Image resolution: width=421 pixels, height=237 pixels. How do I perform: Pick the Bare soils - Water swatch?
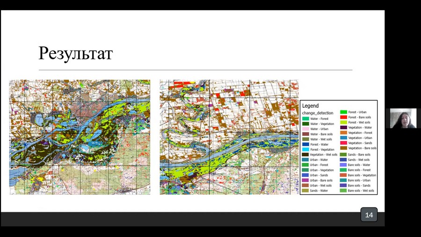[343, 165]
